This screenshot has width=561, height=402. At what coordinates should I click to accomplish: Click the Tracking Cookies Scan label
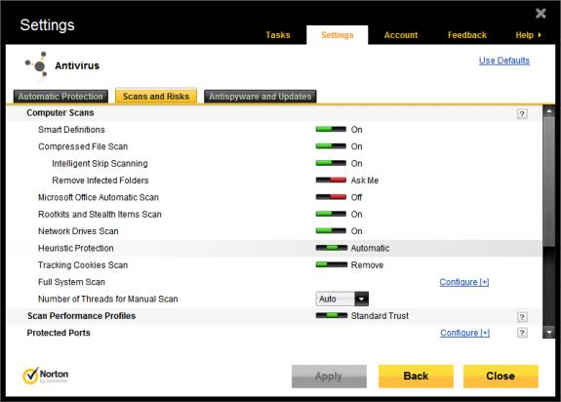pyautogui.click(x=83, y=265)
